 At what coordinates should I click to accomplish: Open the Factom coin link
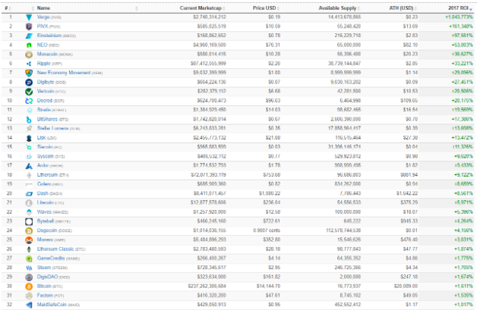[45, 296]
